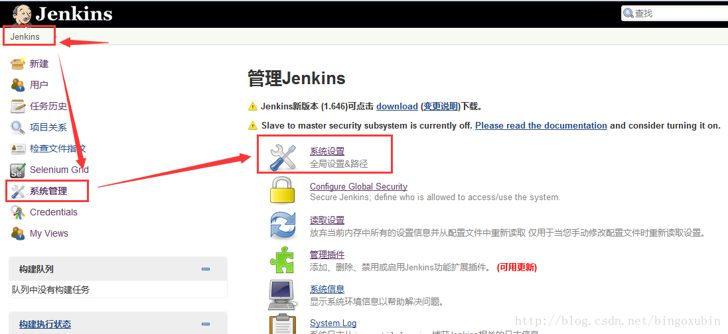Screen dimensions: 728x334
Task: Click the 读取设置 reload arrows icon
Action: 283,225
